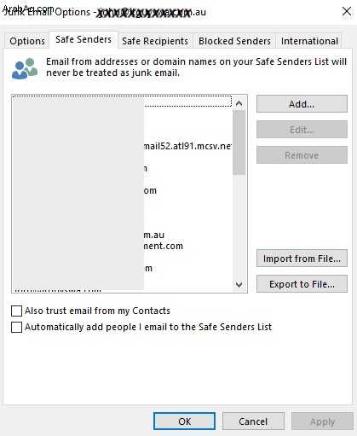Enable Also trust email from my Contacts
The width and height of the screenshot is (357, 436).
coord(16,311)
